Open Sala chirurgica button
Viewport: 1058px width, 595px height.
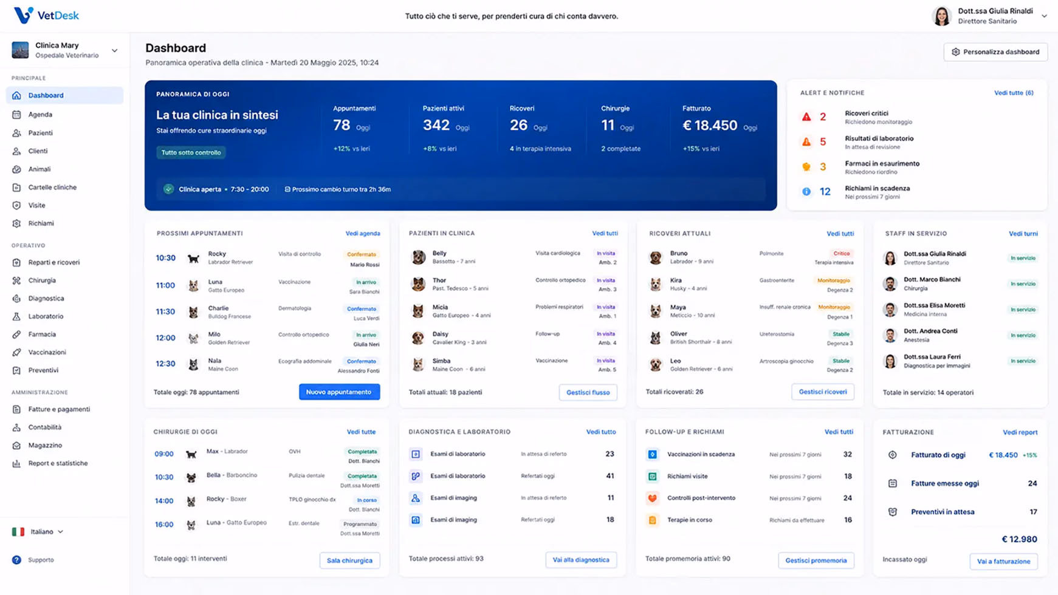tap(349, 560)
